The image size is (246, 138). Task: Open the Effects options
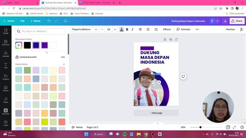[167, 30]
